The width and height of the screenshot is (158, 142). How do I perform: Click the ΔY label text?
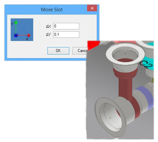pyautogui.click(x=48, y=35)
